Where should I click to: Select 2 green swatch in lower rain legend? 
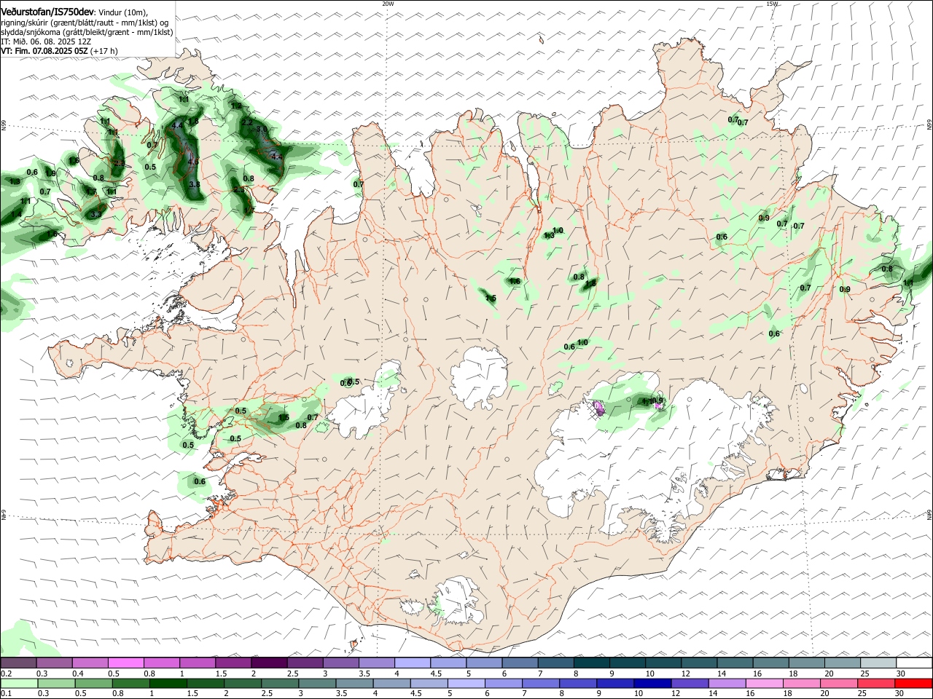coord(242,683)
